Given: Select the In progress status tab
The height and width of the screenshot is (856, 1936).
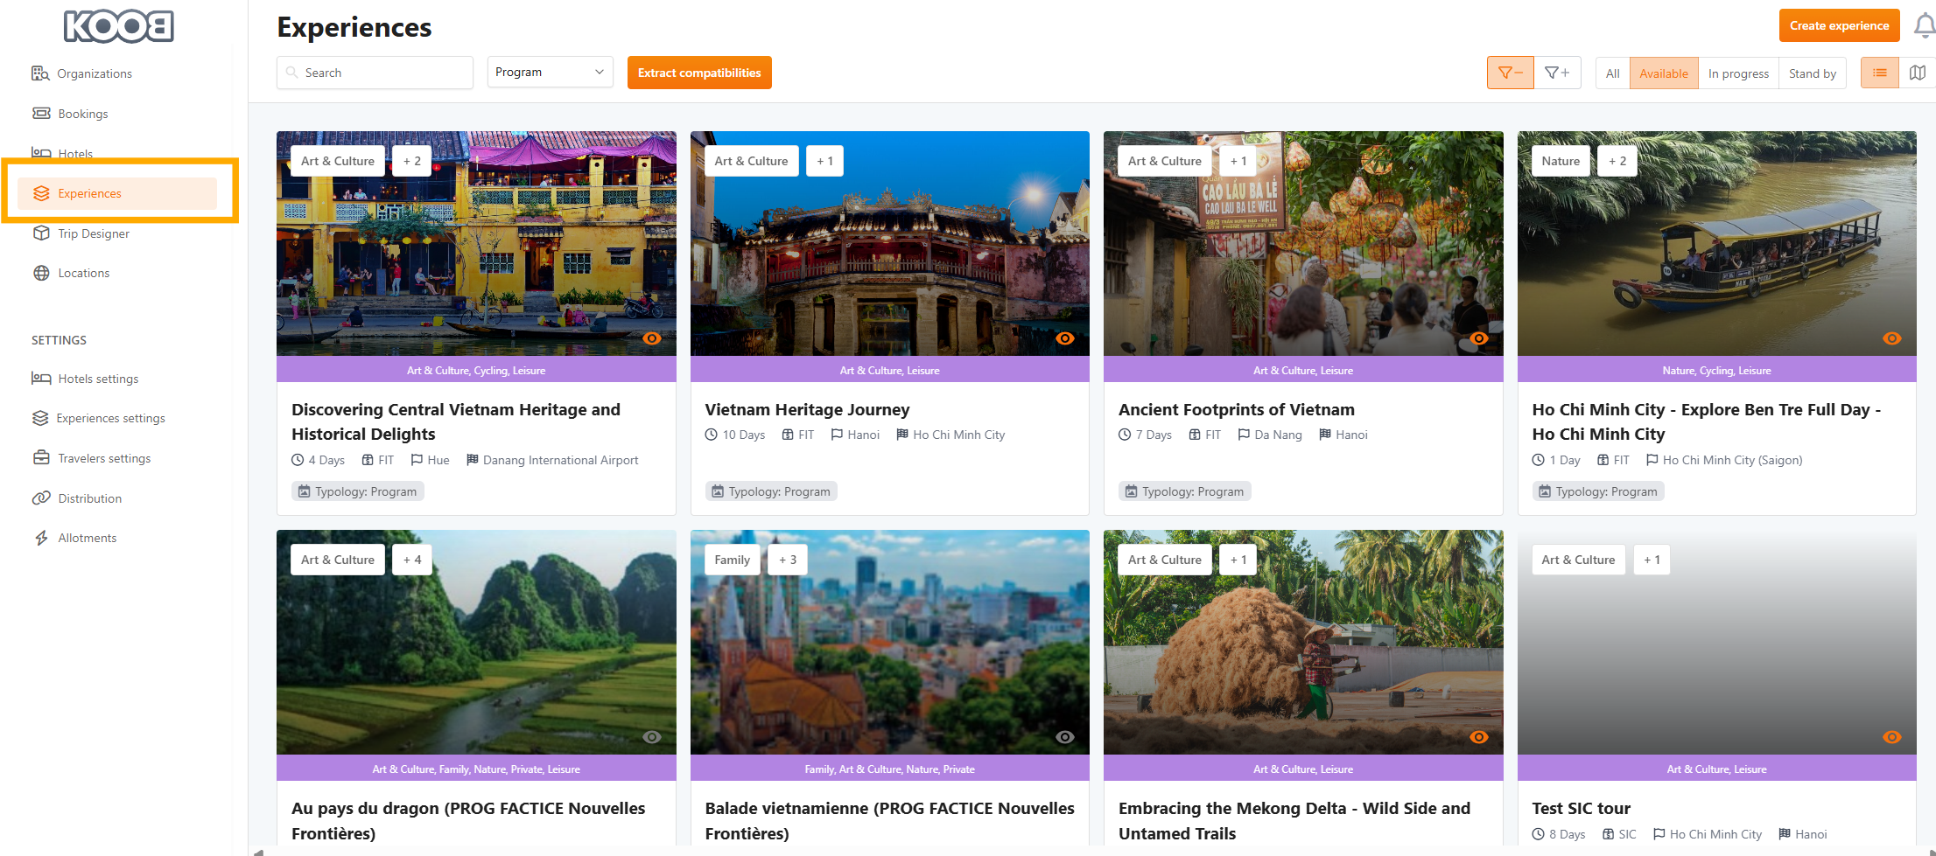Looking at the screenshot, I should point(1738,73).
